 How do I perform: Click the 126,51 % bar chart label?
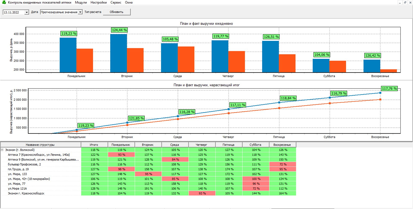pos(271,37)
